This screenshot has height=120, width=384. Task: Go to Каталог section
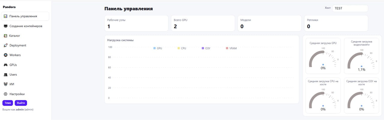(25, 36)
